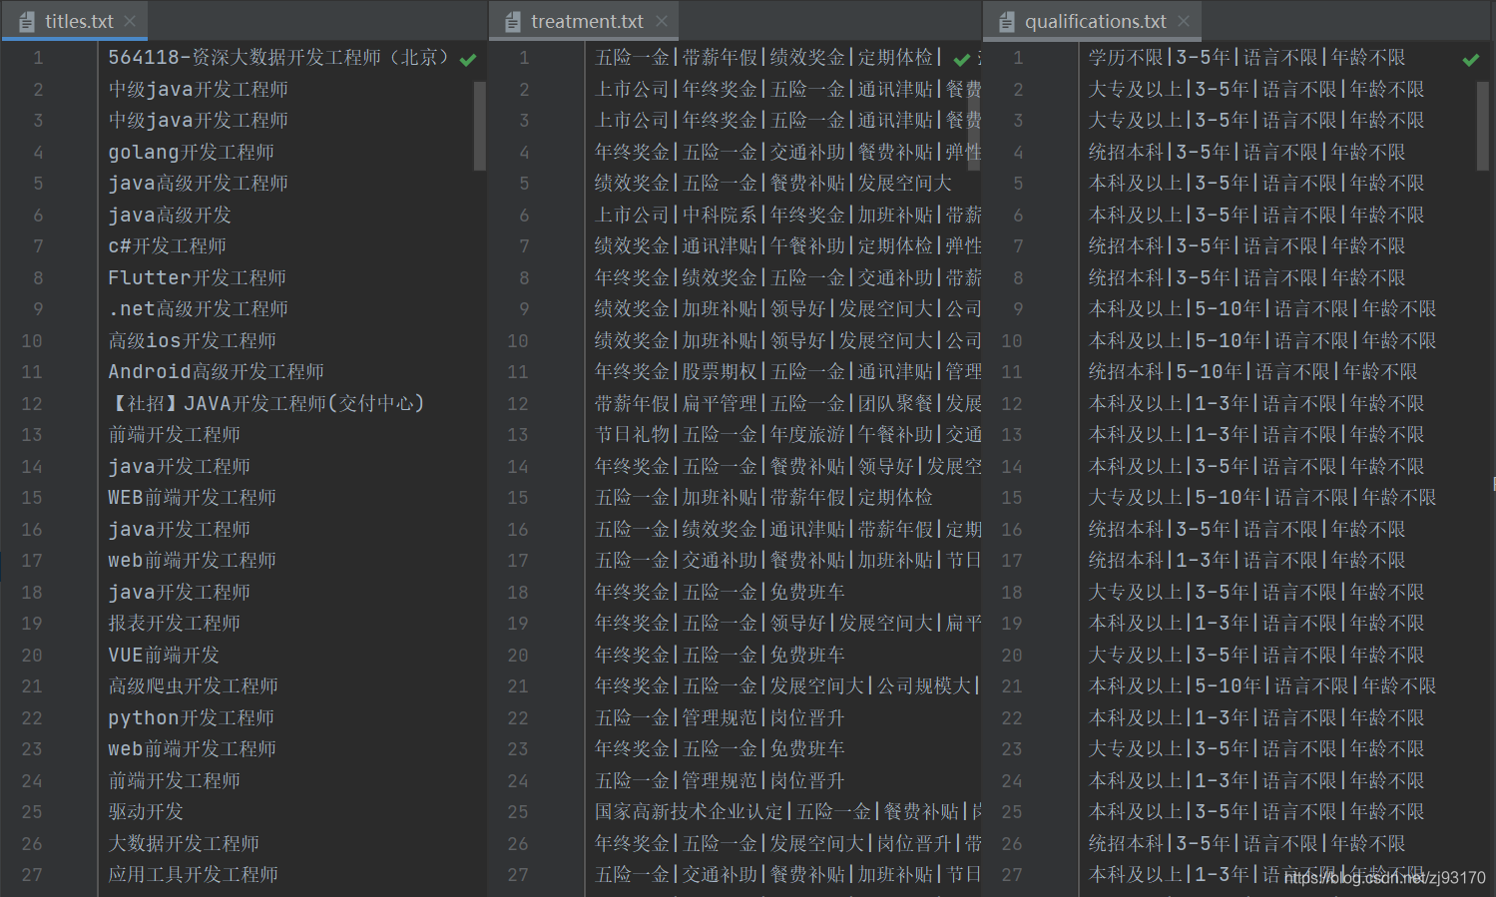Click qualifications line 17 '统招本科|1-3年'
Viewport: 1496px width, 897px height.
click(1247, 561)
